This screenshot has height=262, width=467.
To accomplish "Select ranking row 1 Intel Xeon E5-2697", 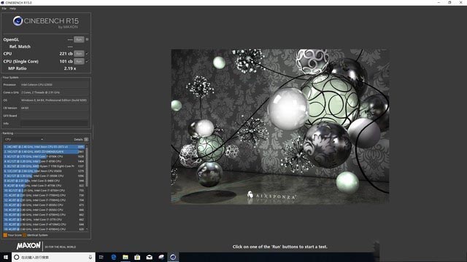I will (44, 147).
